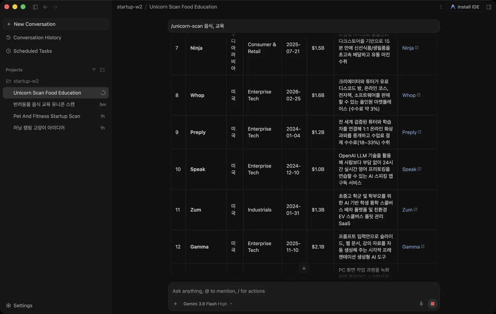Open the three-dot more options menu

tap(441, 7)
